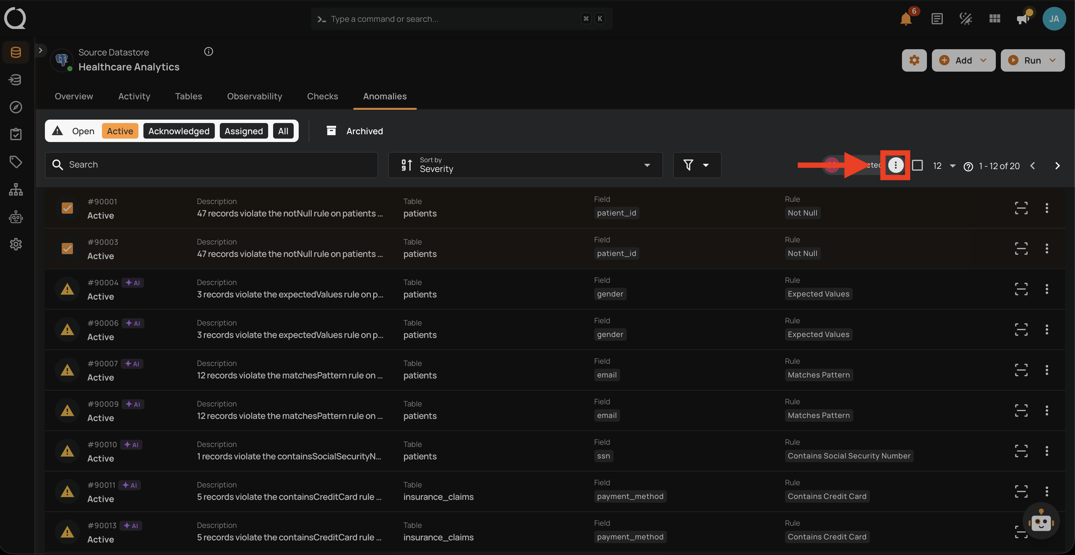Open three-dot menu for anomaly #90010

tap(1046, 451)
